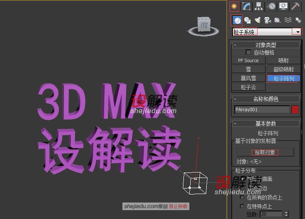Select the 在特殊点上 radio button
The image size is (305, 219).
click(242, 206)
